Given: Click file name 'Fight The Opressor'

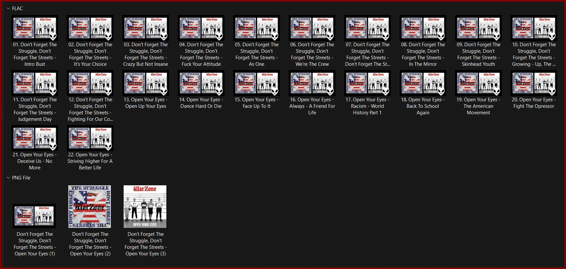Looking at the screenshot, I should tap(534, 103).
